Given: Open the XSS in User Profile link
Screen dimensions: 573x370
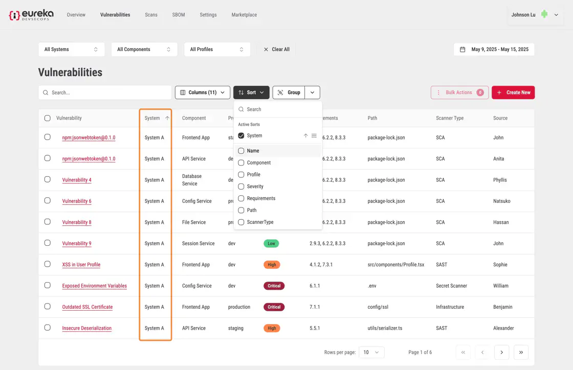Looking at the screenshot, I should [x=81, y=265].
